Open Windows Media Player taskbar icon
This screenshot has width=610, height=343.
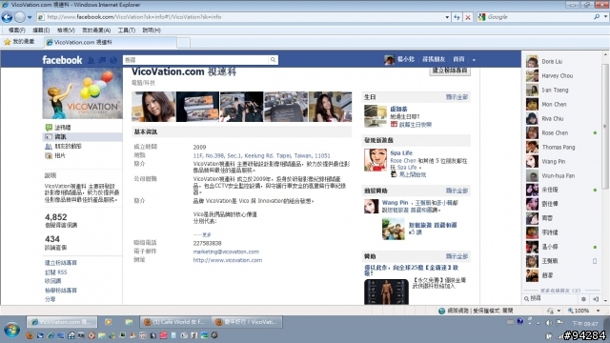coord(108,322)
